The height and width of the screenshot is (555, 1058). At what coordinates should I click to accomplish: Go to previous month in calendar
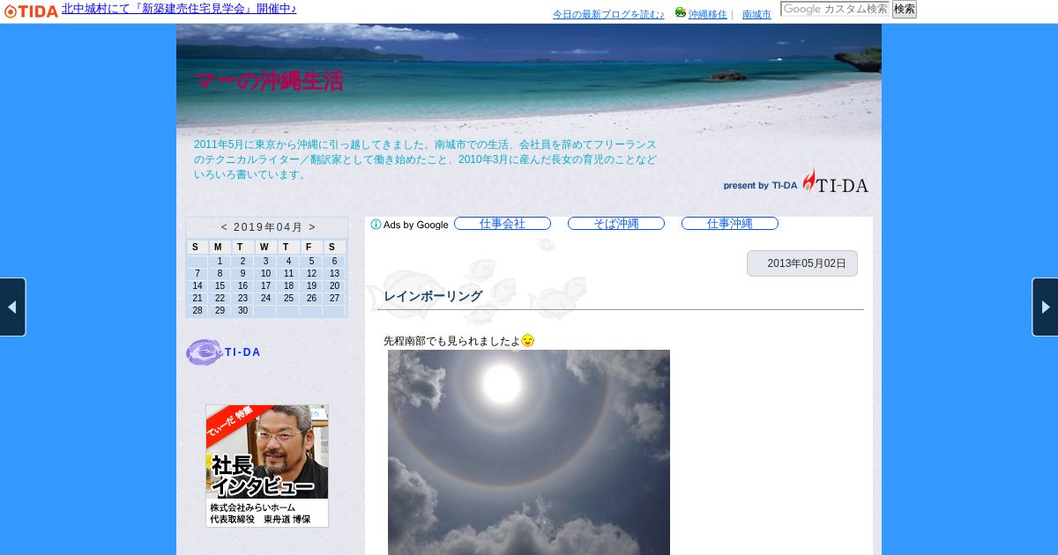point(224,227)
